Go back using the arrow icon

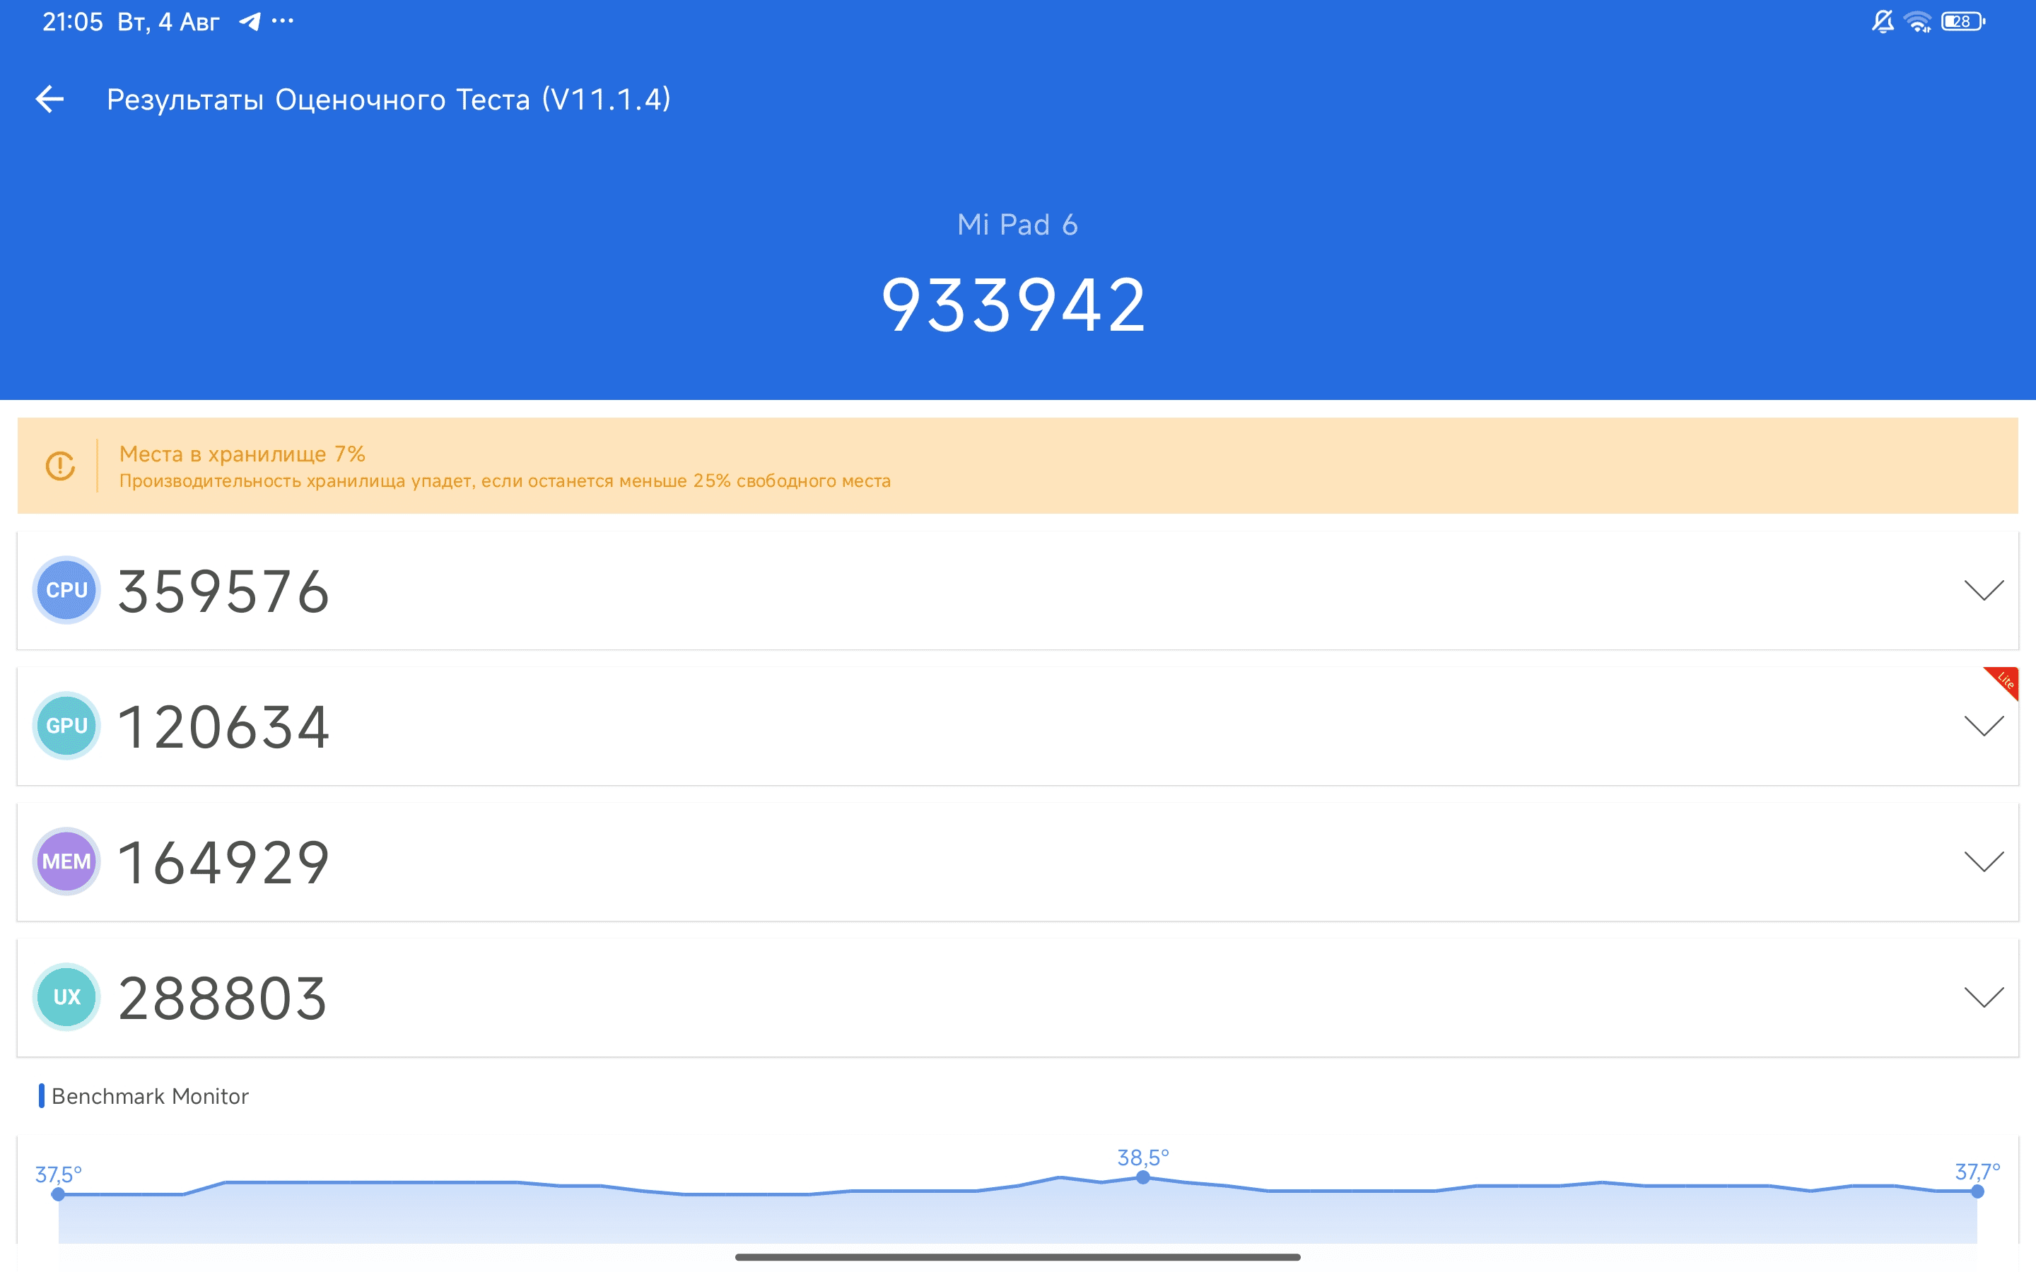49,99
